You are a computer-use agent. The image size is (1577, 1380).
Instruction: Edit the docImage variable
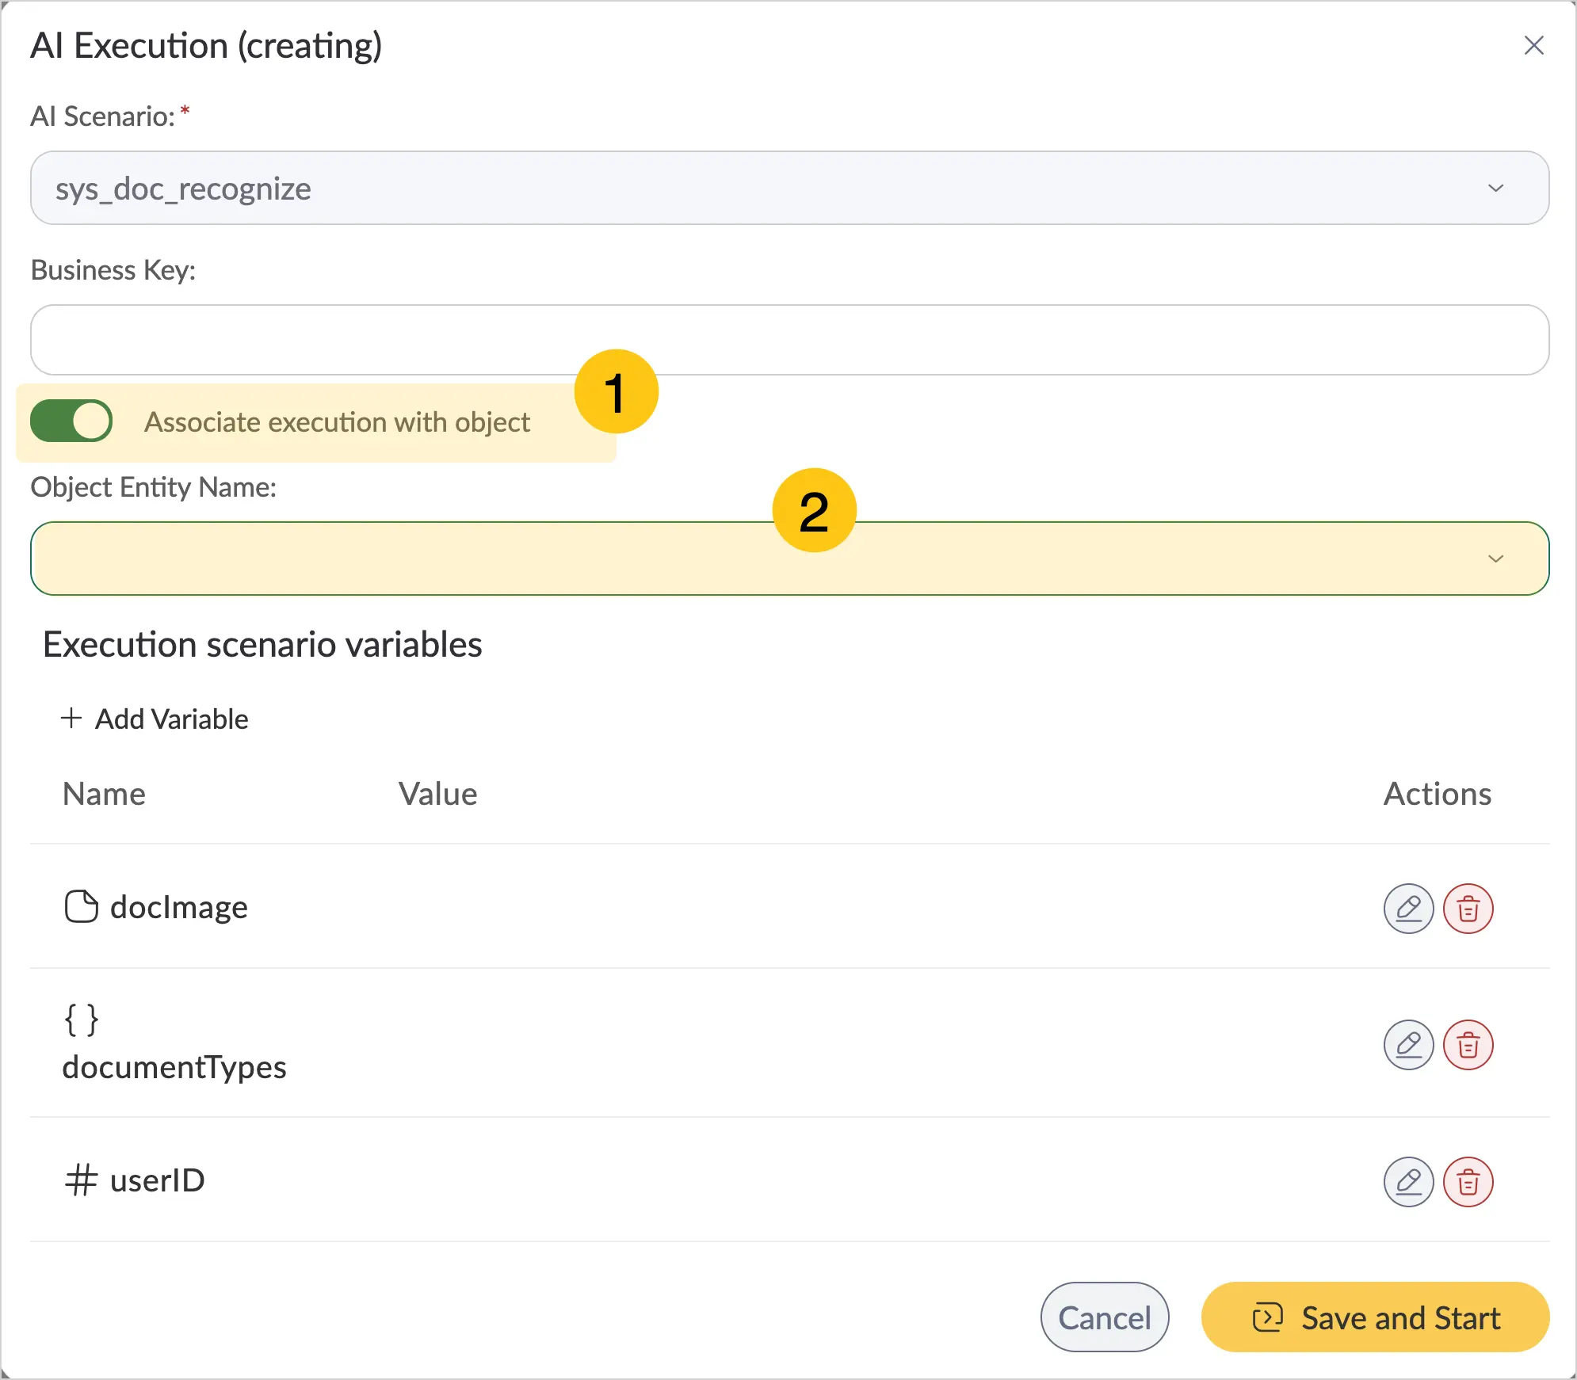coord(1408,909)
